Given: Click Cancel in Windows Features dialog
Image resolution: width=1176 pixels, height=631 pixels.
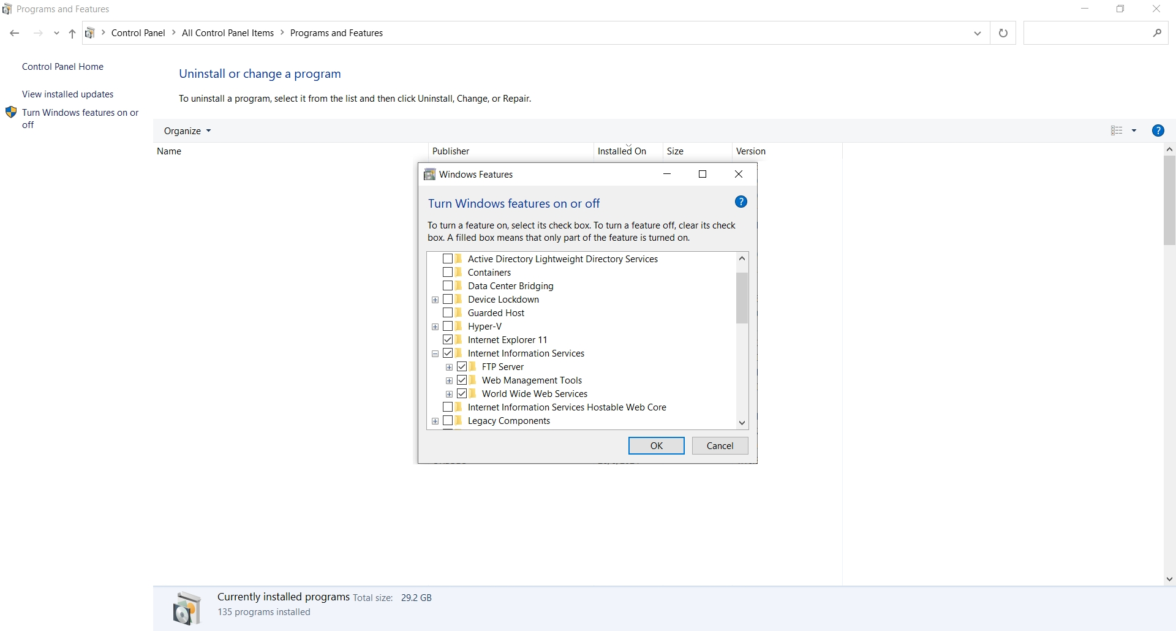Looking at the screenshot, I should (720, 446).
